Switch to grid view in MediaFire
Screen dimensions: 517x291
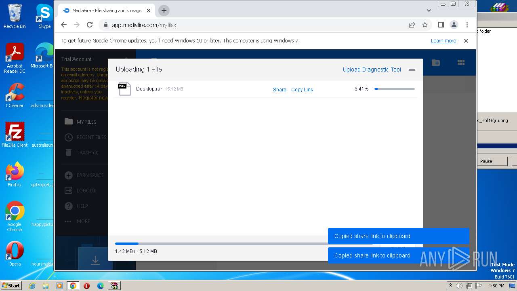point(461,63)
